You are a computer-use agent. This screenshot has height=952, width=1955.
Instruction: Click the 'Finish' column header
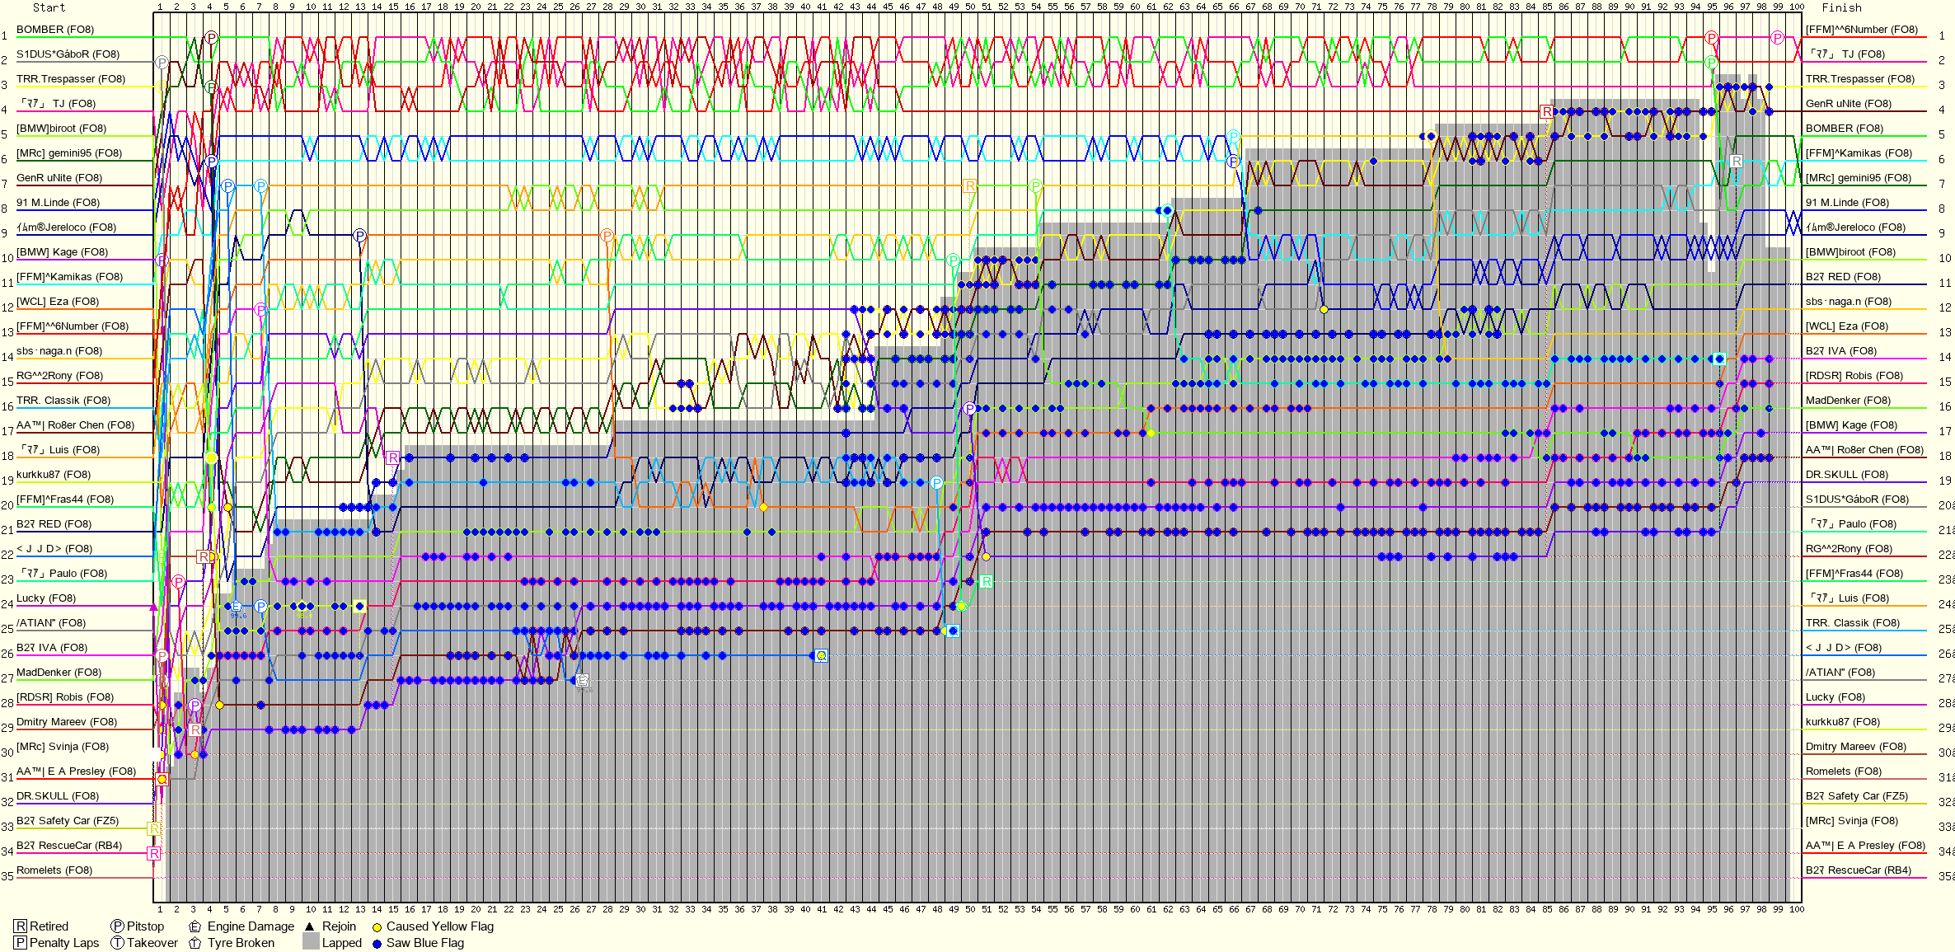click(x=1841, y=7)
